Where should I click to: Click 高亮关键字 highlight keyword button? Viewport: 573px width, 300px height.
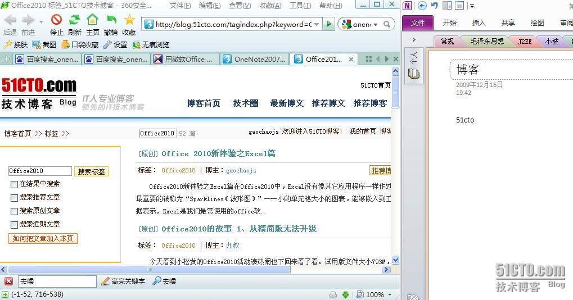point(123,281)
